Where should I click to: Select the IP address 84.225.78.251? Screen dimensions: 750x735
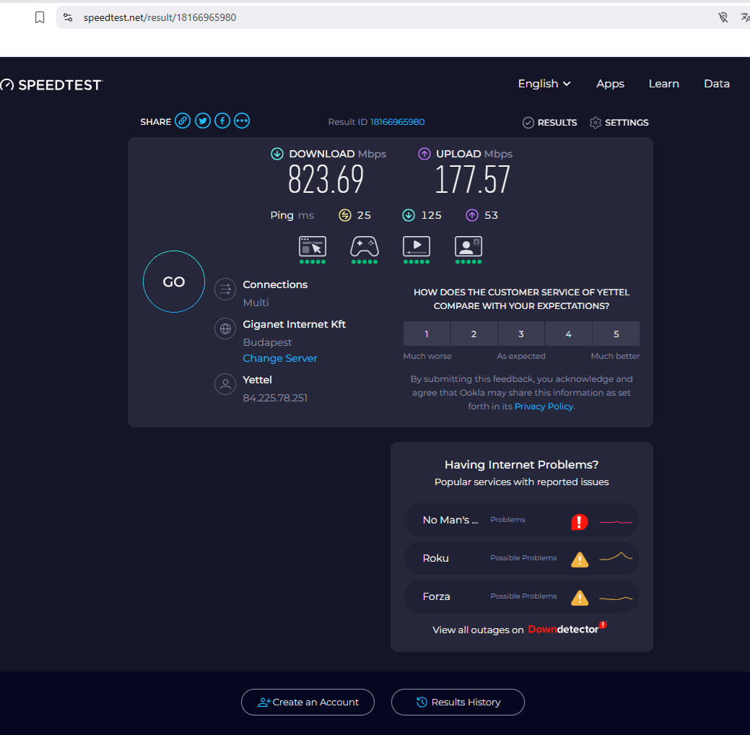coord(275,398)
